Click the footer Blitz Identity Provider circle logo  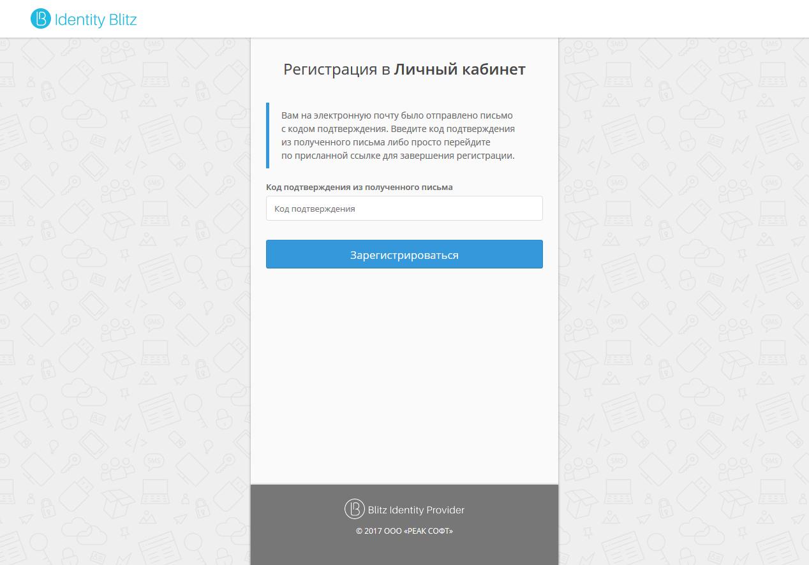pos(354,509)
